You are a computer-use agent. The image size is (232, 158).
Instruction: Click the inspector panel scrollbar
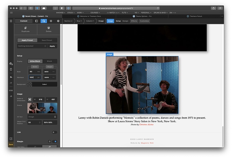(61, 55)
